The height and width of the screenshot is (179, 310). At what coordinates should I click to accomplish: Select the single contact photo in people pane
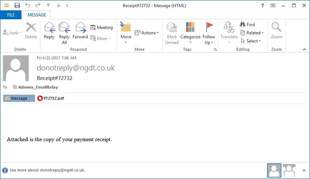274,171
